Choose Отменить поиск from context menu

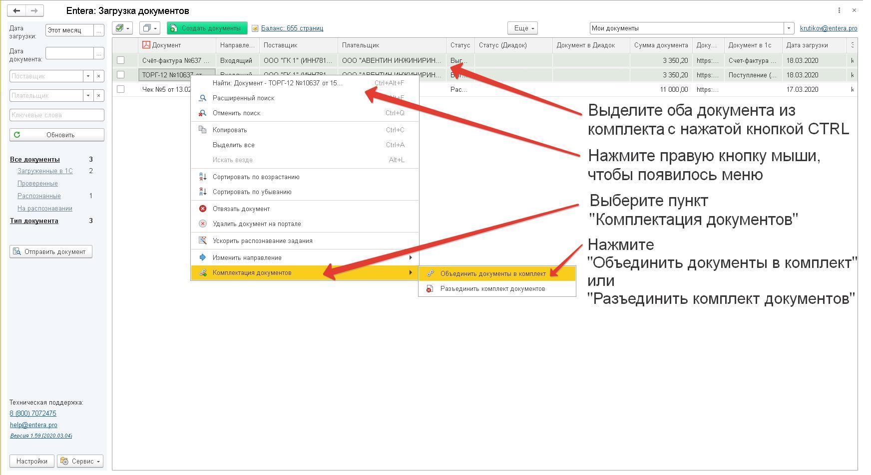305,113
